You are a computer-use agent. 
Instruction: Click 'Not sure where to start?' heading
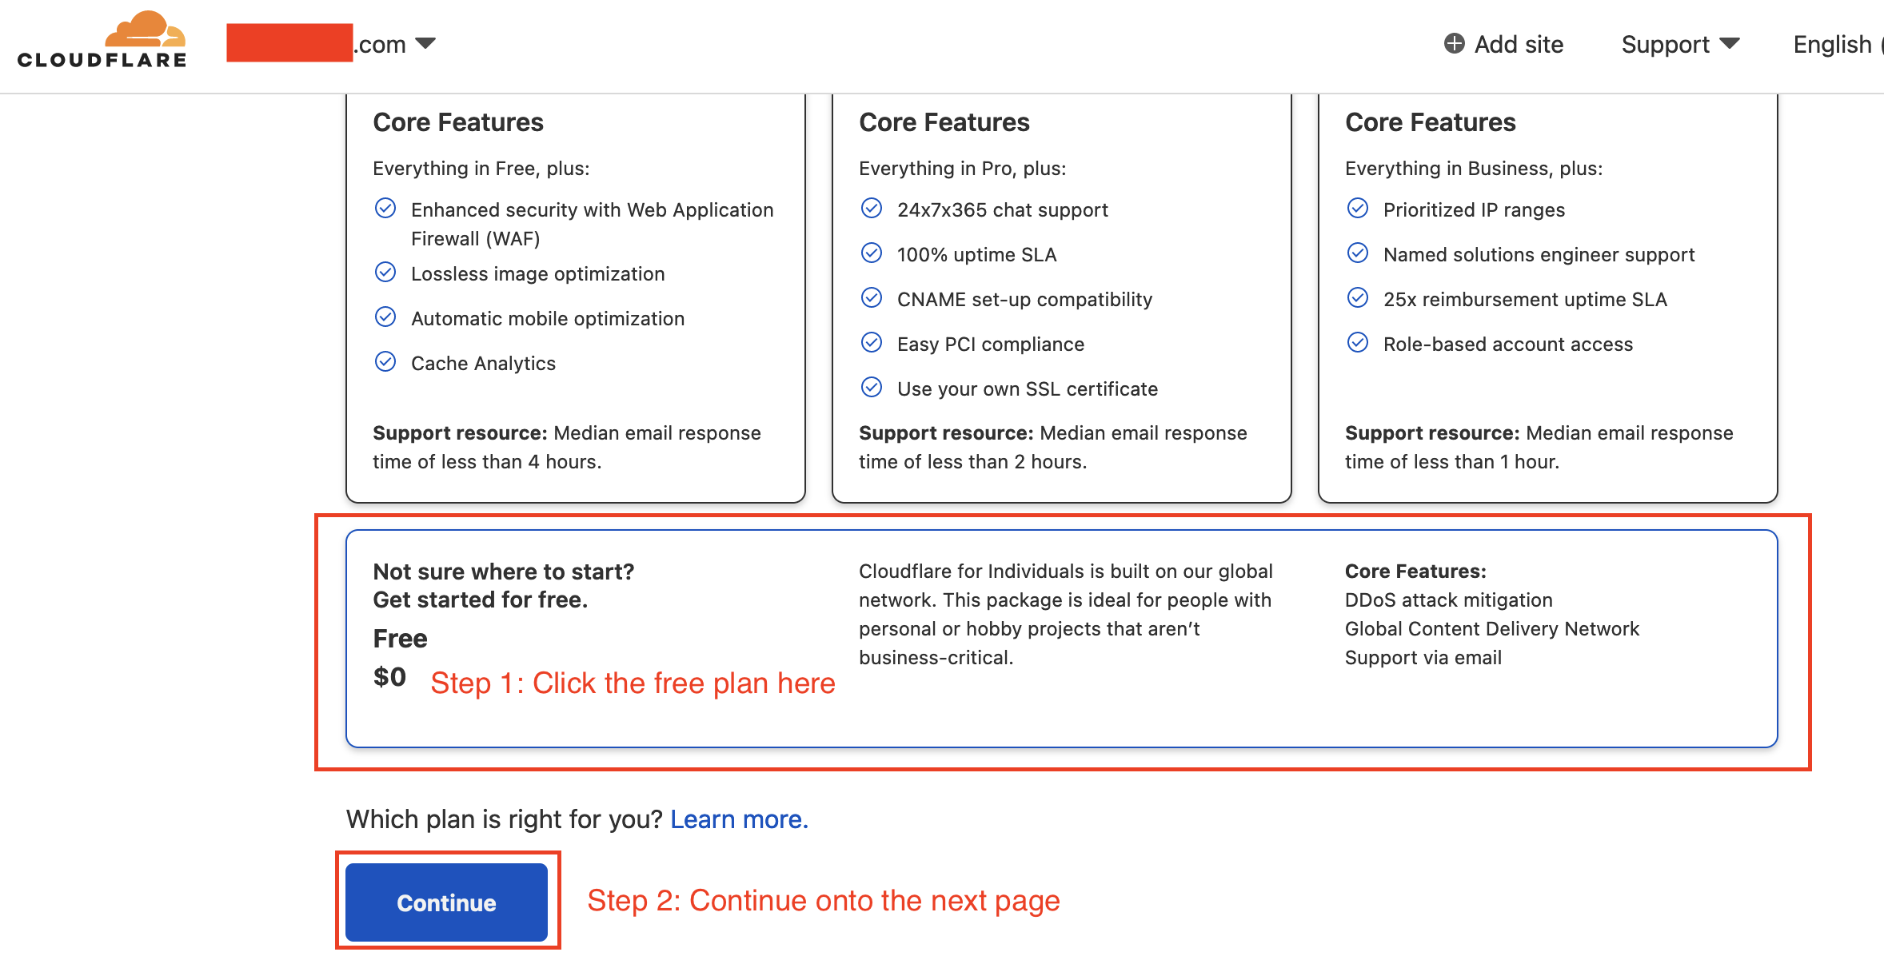click(x=503, y=572)
